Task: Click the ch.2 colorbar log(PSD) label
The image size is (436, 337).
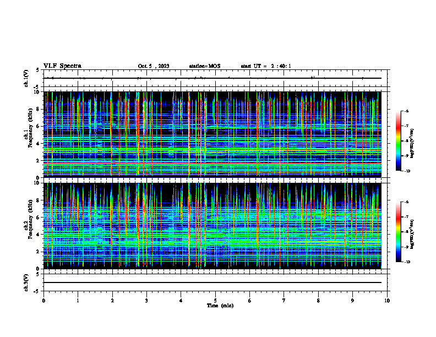Action: tap(412, 234)
